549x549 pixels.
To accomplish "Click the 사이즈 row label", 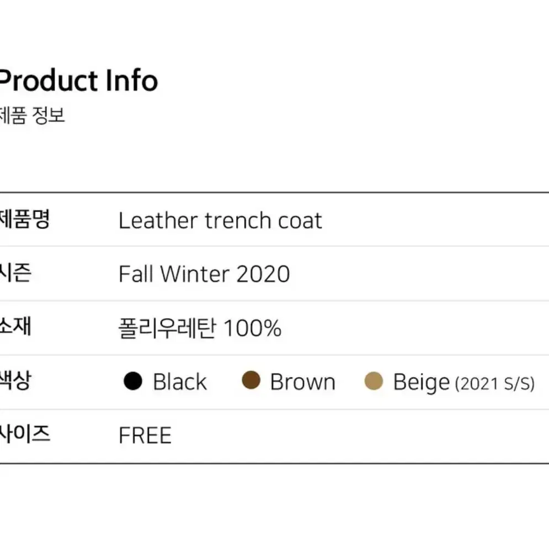I will [x=25, y=434].
